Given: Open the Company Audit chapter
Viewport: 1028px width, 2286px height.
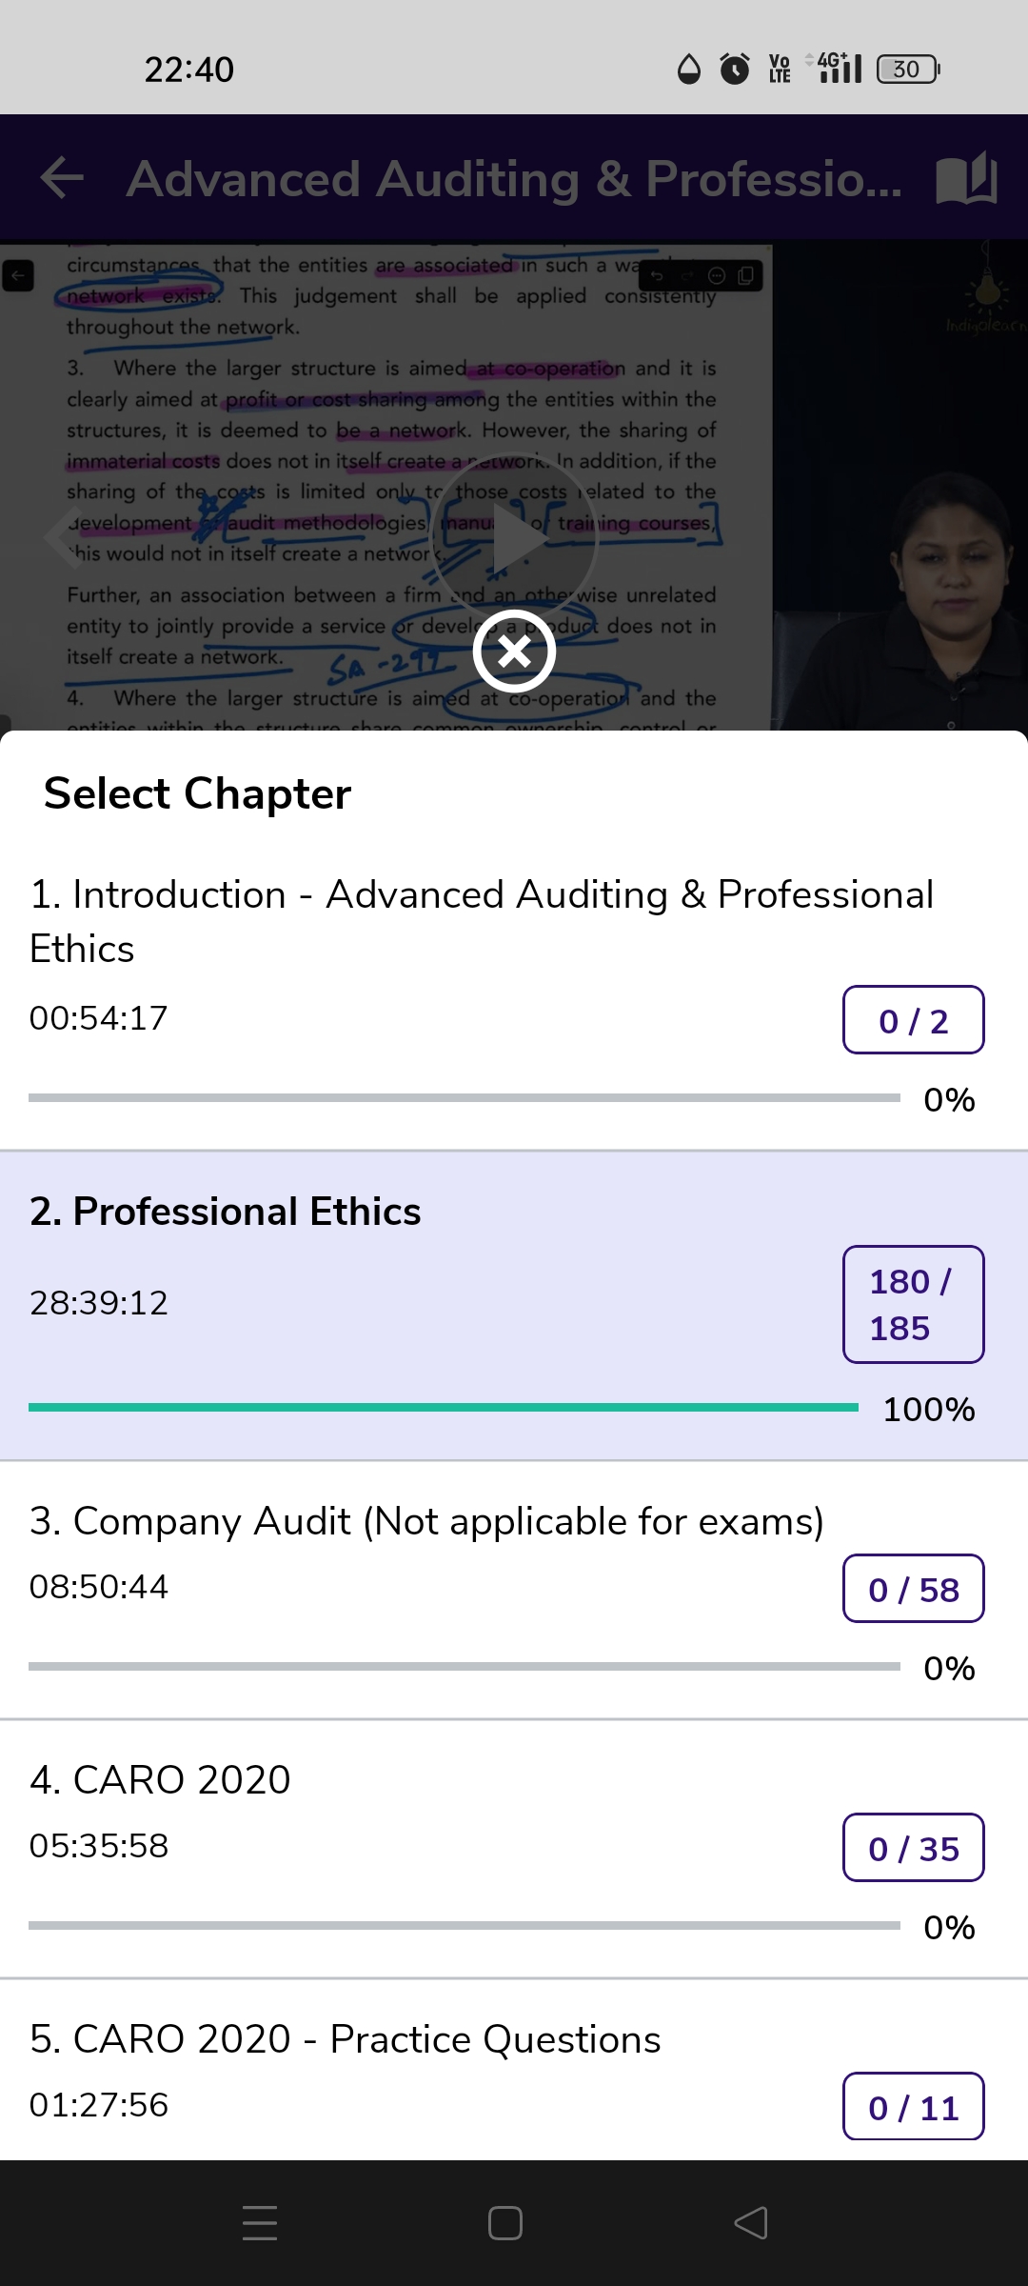Looking at the screenshot, I should pos(426,1521).
